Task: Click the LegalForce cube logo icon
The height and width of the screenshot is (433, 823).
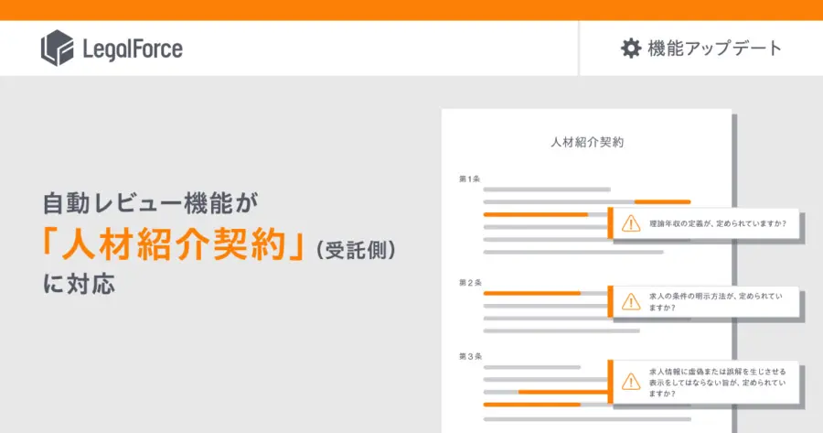Action: tap(58, 48)
